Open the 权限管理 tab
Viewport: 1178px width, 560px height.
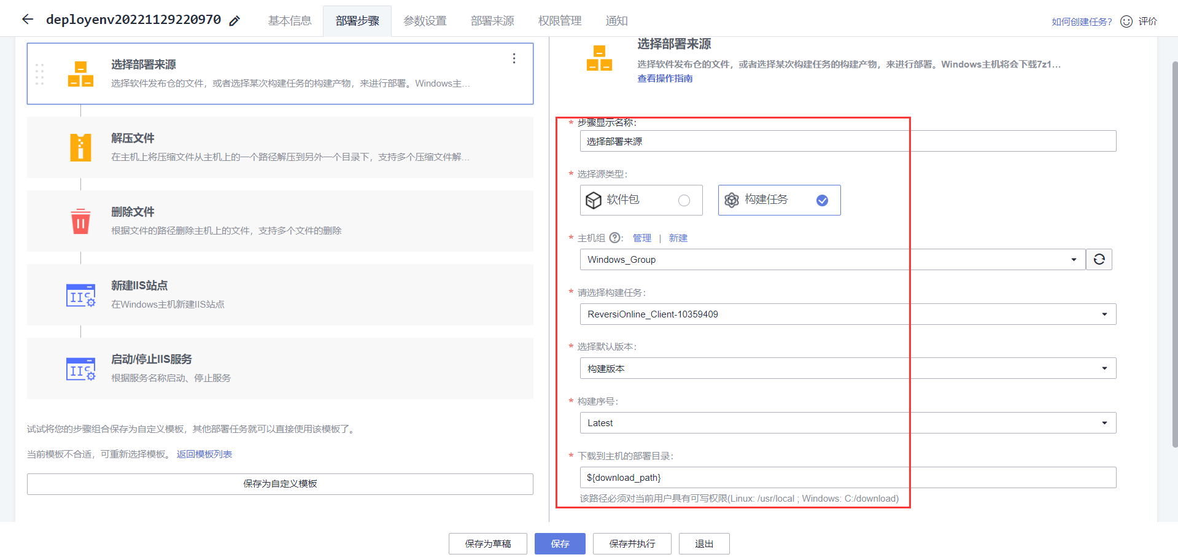559,20
